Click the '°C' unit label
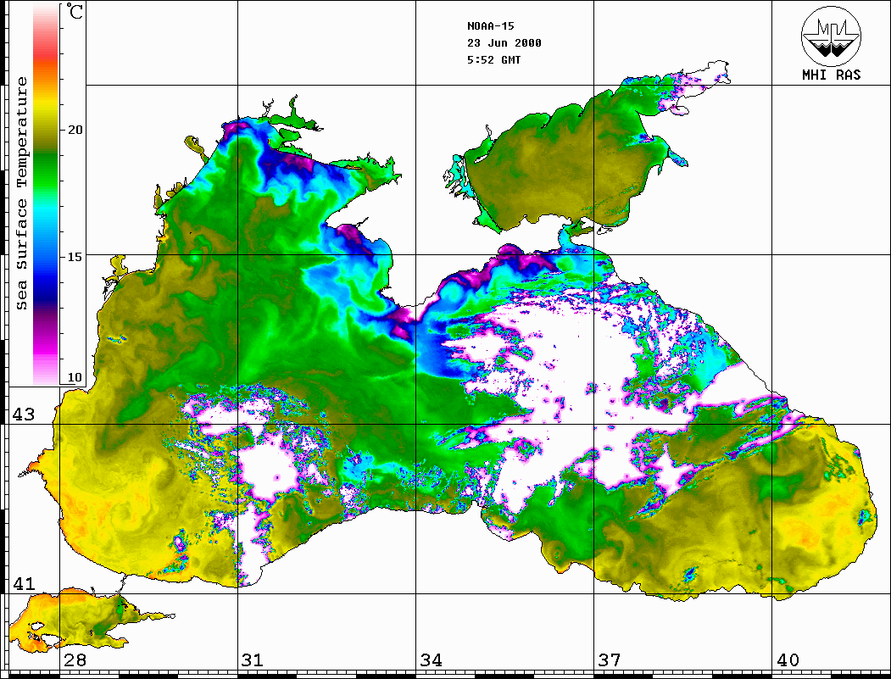 [75, 11]
